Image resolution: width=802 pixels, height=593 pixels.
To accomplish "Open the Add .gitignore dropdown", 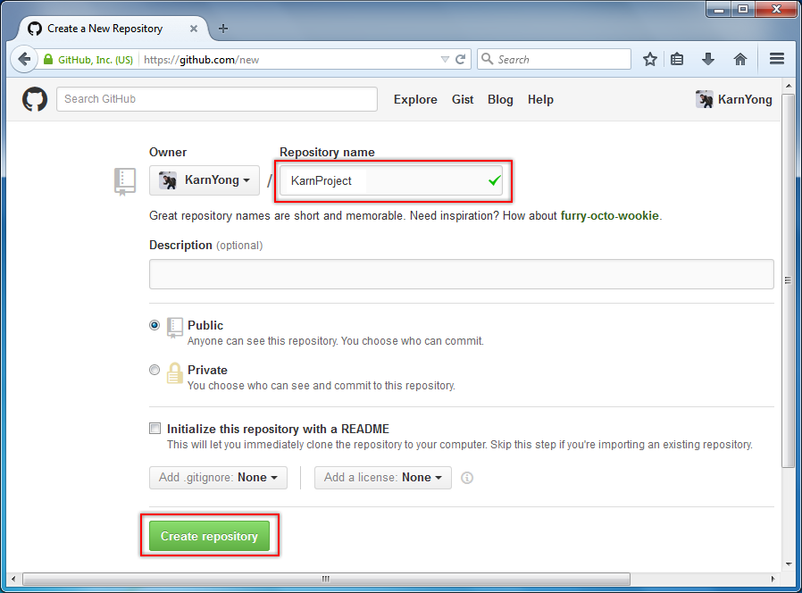I will 218,478.
